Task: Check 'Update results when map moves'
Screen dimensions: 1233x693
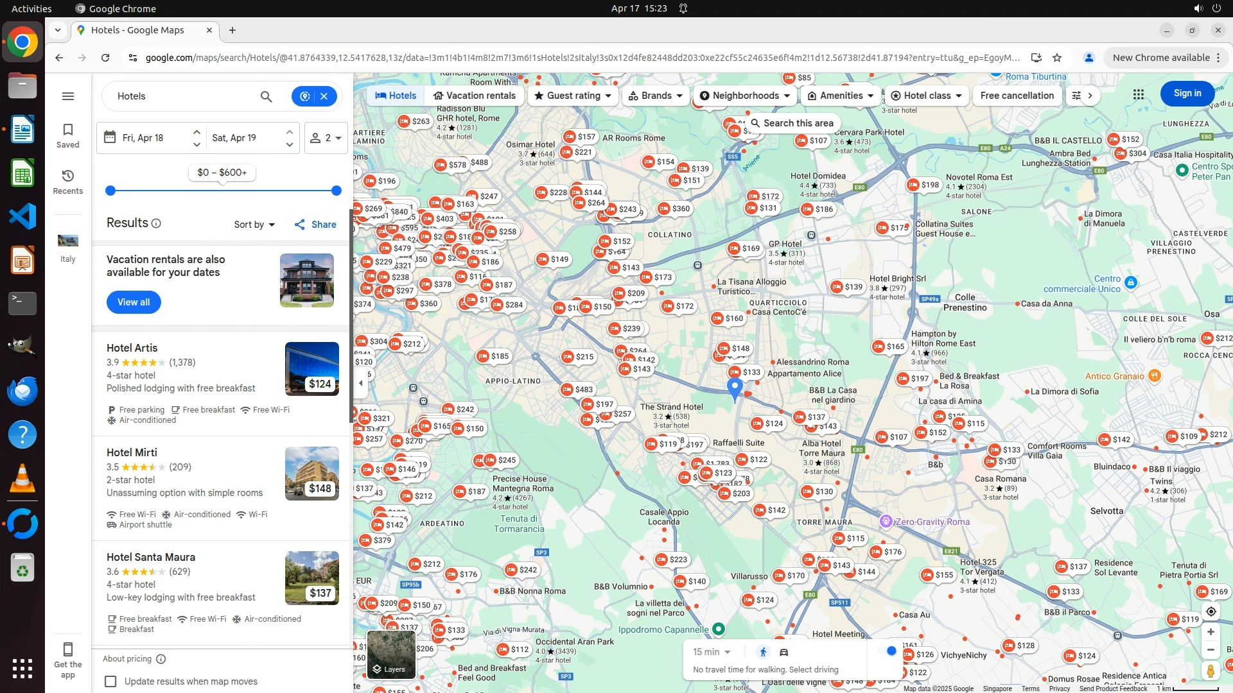Action: click(110, 681)
